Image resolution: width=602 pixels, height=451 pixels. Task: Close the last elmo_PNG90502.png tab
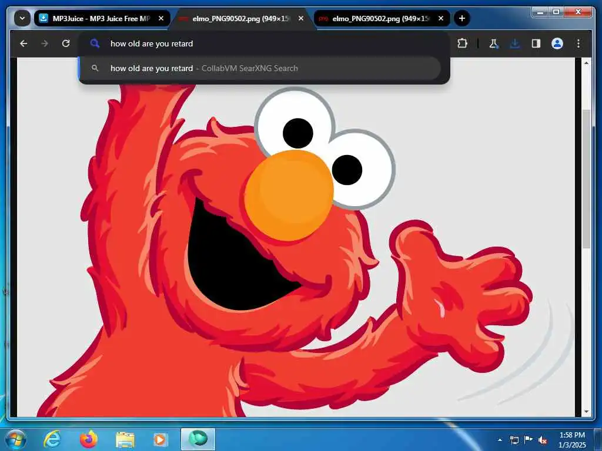[x=441, y=18]
